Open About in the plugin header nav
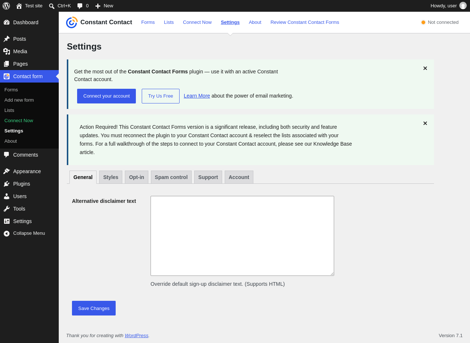The width and height of the screenshot is (470, 343). [255, 22]
